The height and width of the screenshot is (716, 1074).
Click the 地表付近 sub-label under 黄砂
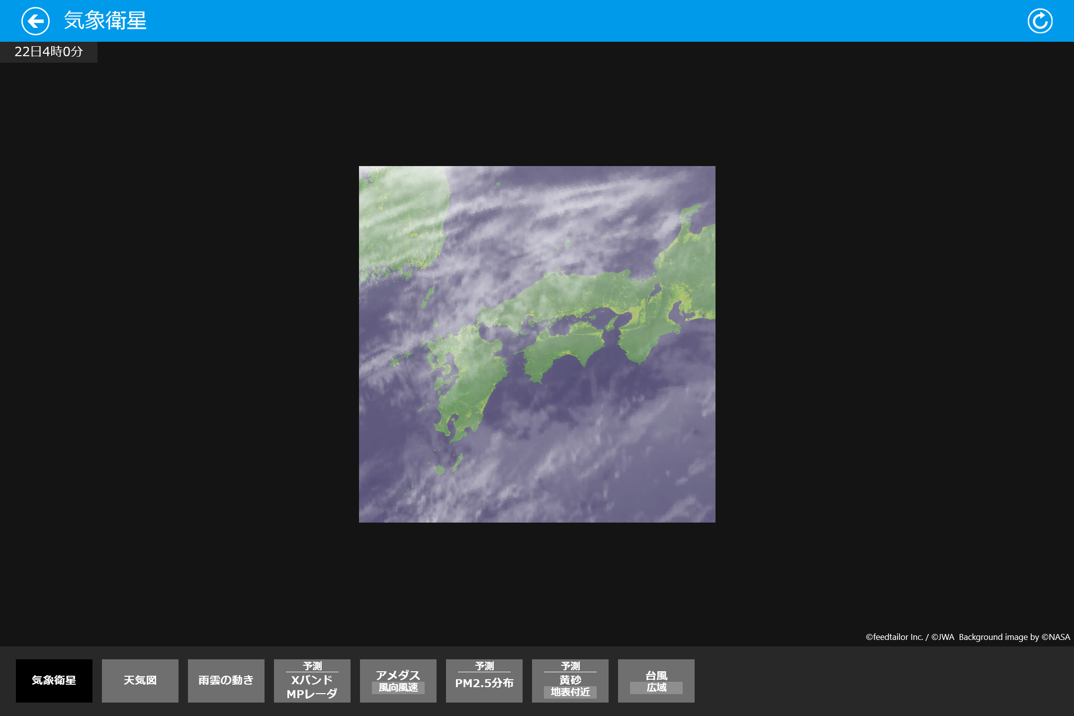tap(570, 692)
